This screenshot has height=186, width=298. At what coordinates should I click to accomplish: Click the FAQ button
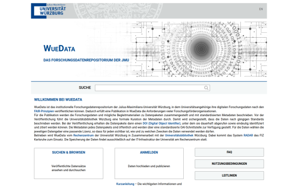229,152
